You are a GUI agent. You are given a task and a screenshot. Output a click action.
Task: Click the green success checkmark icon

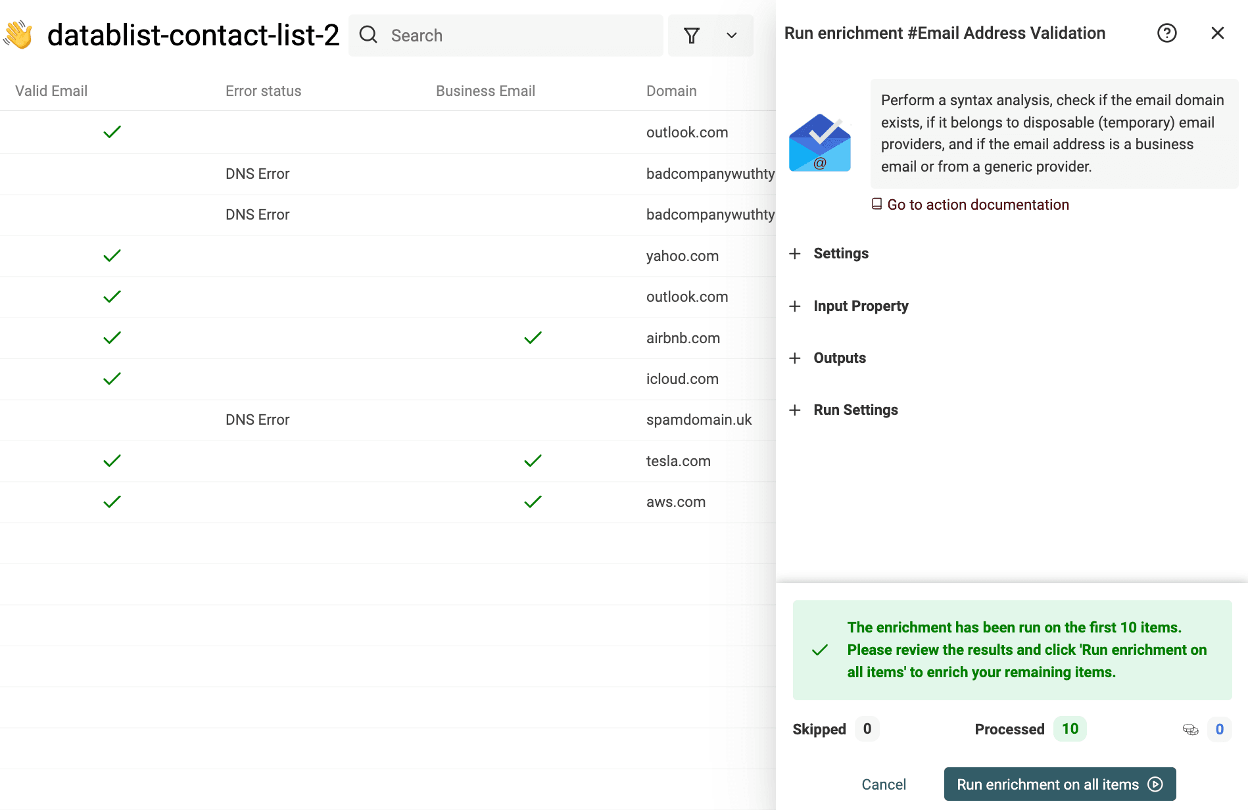click(820, 650)
